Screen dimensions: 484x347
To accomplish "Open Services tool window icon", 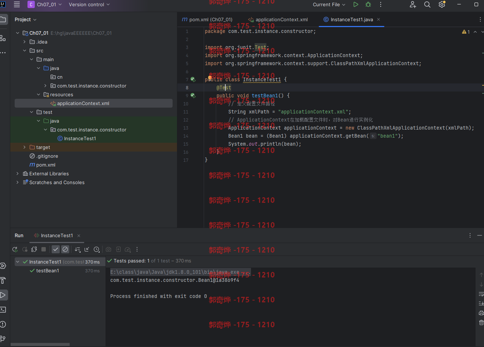I will (x=3, y=266).
